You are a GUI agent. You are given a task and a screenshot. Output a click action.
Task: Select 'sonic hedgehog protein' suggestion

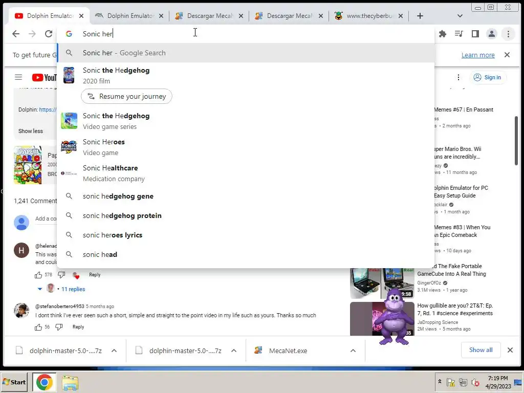[246, 215]
